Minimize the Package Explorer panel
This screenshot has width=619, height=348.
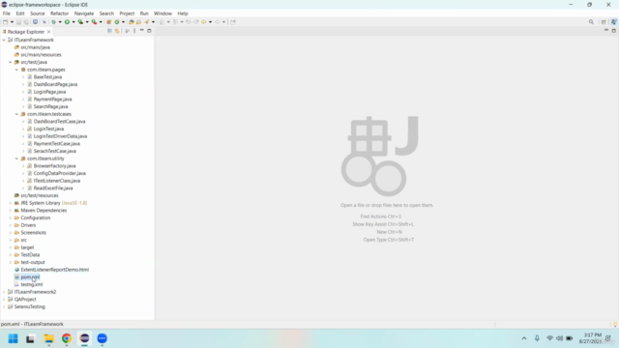point(142,30)
